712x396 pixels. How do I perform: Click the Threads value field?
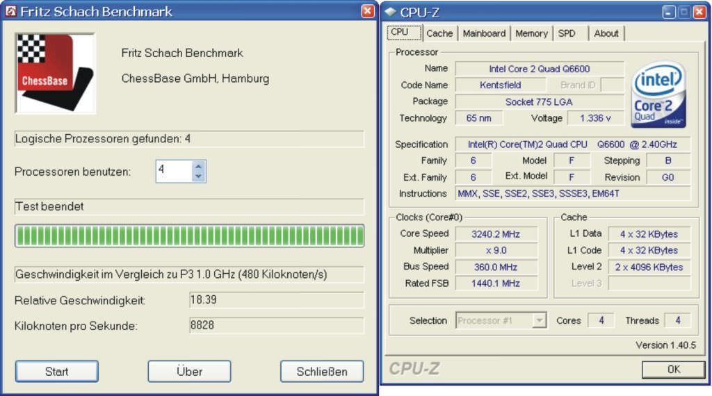(x=677, y=320)
